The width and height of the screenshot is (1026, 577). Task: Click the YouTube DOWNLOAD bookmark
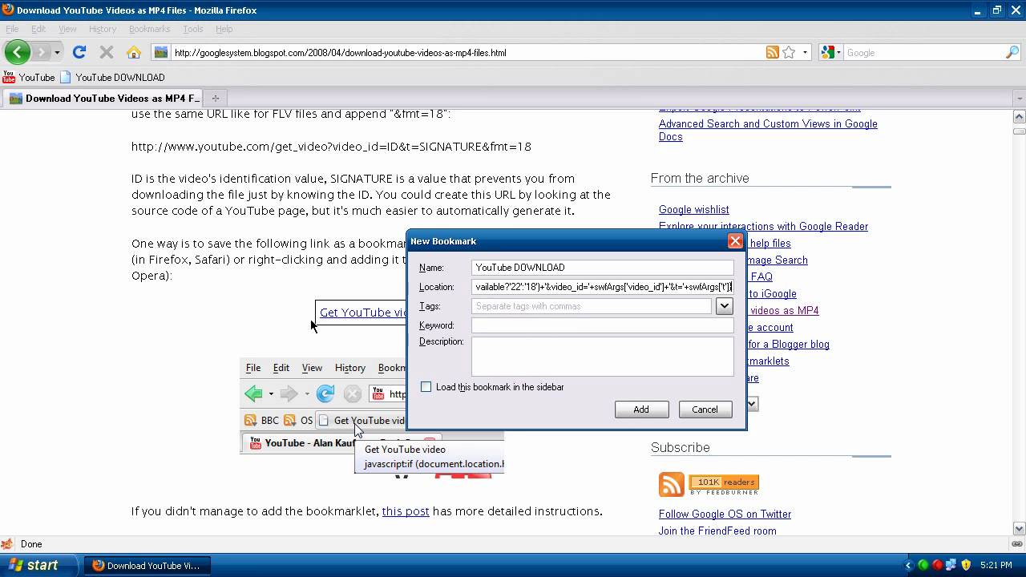[x=112, y=78]
